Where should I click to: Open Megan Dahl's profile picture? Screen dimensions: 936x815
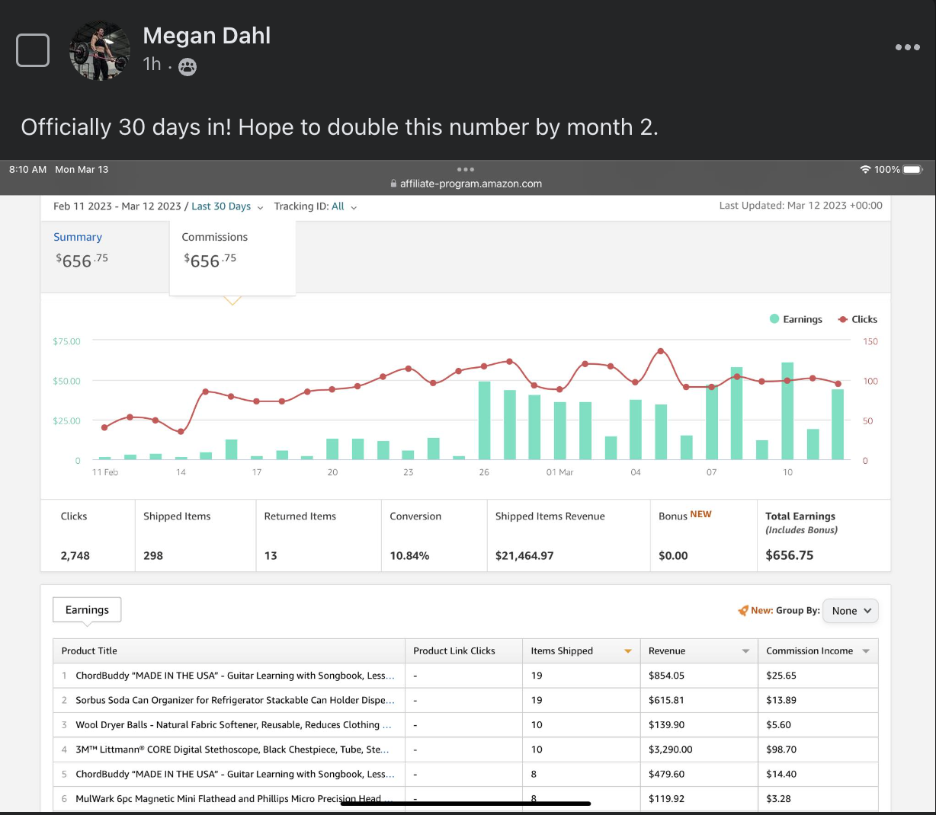pyautogui.click(x=99, y=50)
